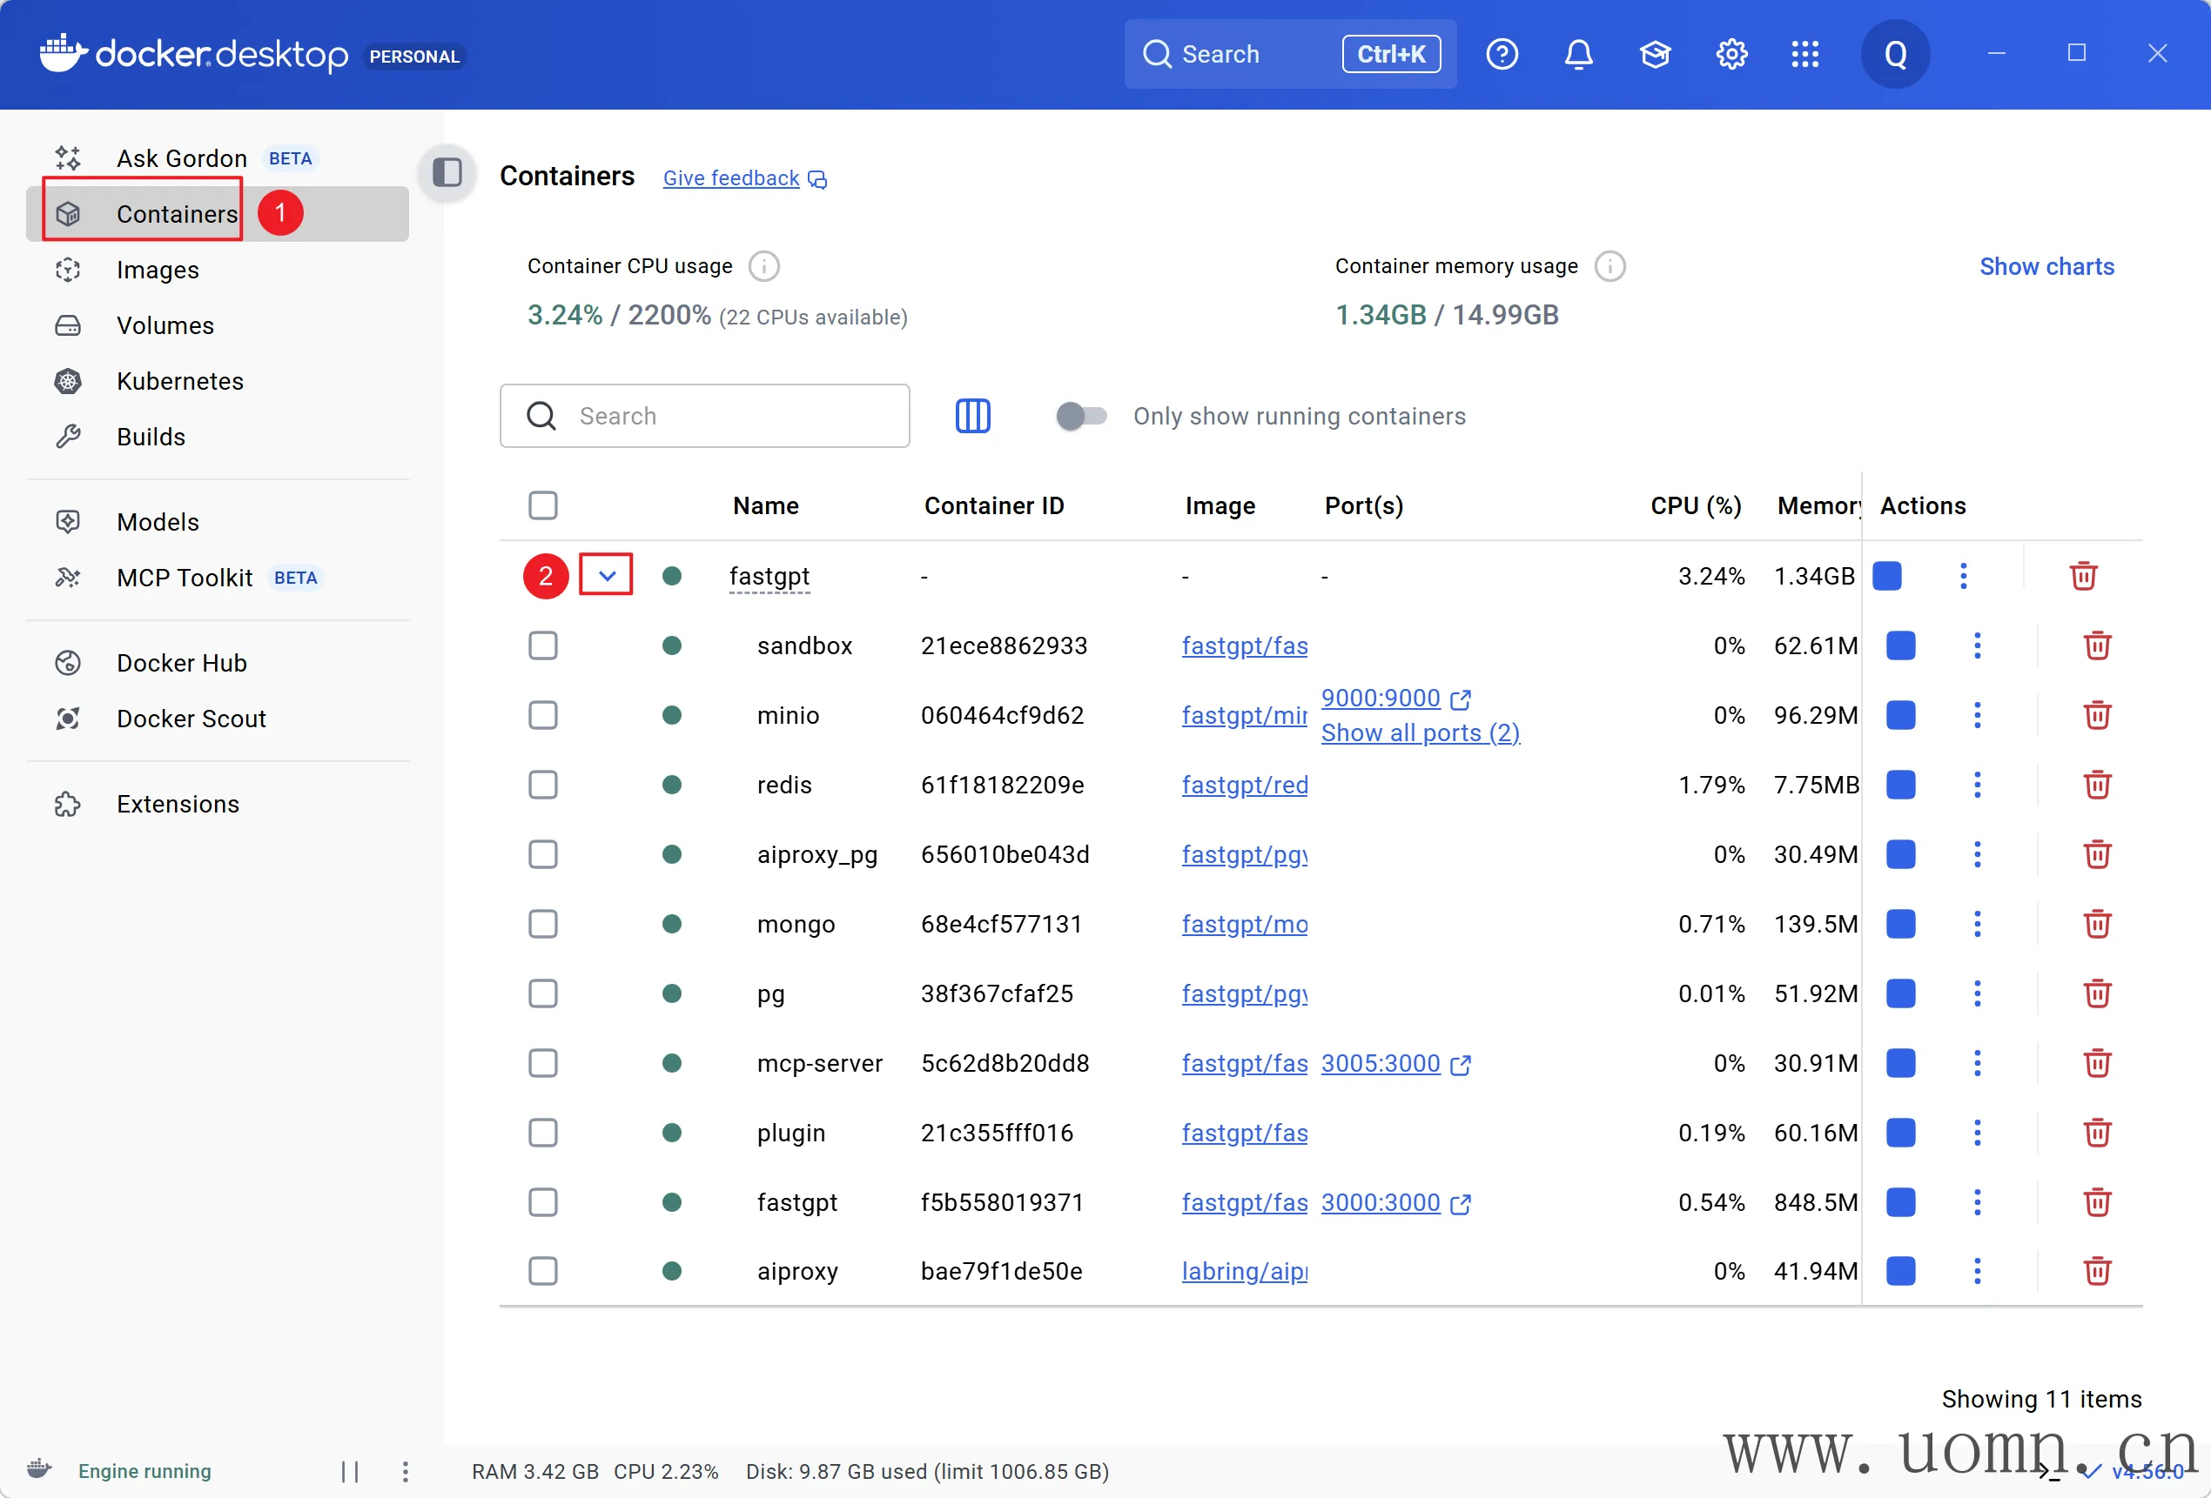The image size is (2211, 1498).
Task: Open port link 3000:3000 for fastgpt
Action: pos(1381,1202)
